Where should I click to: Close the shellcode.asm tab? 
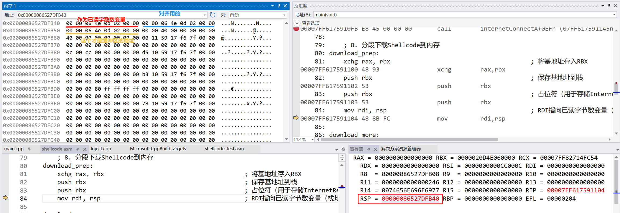pos(85,149)
